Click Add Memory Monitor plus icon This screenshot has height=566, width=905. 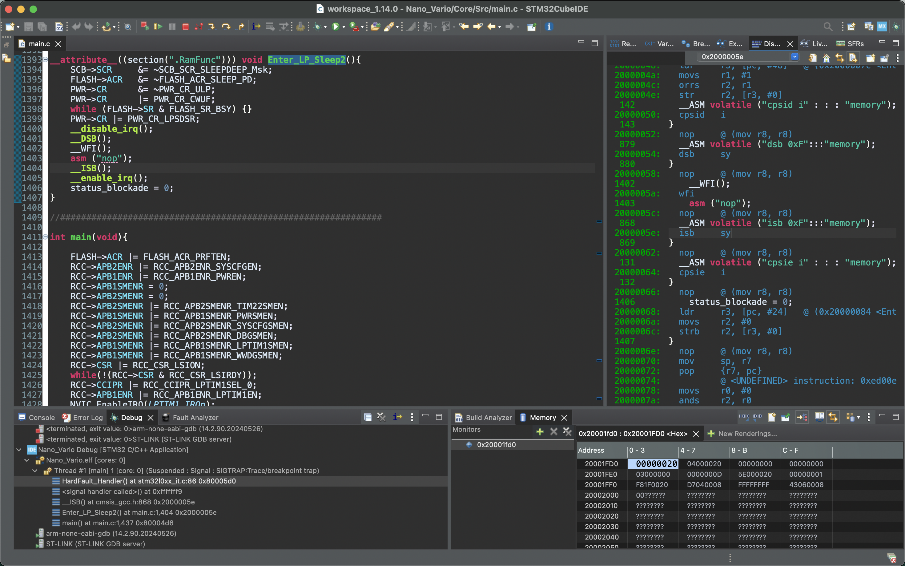(x=540, y=432)
